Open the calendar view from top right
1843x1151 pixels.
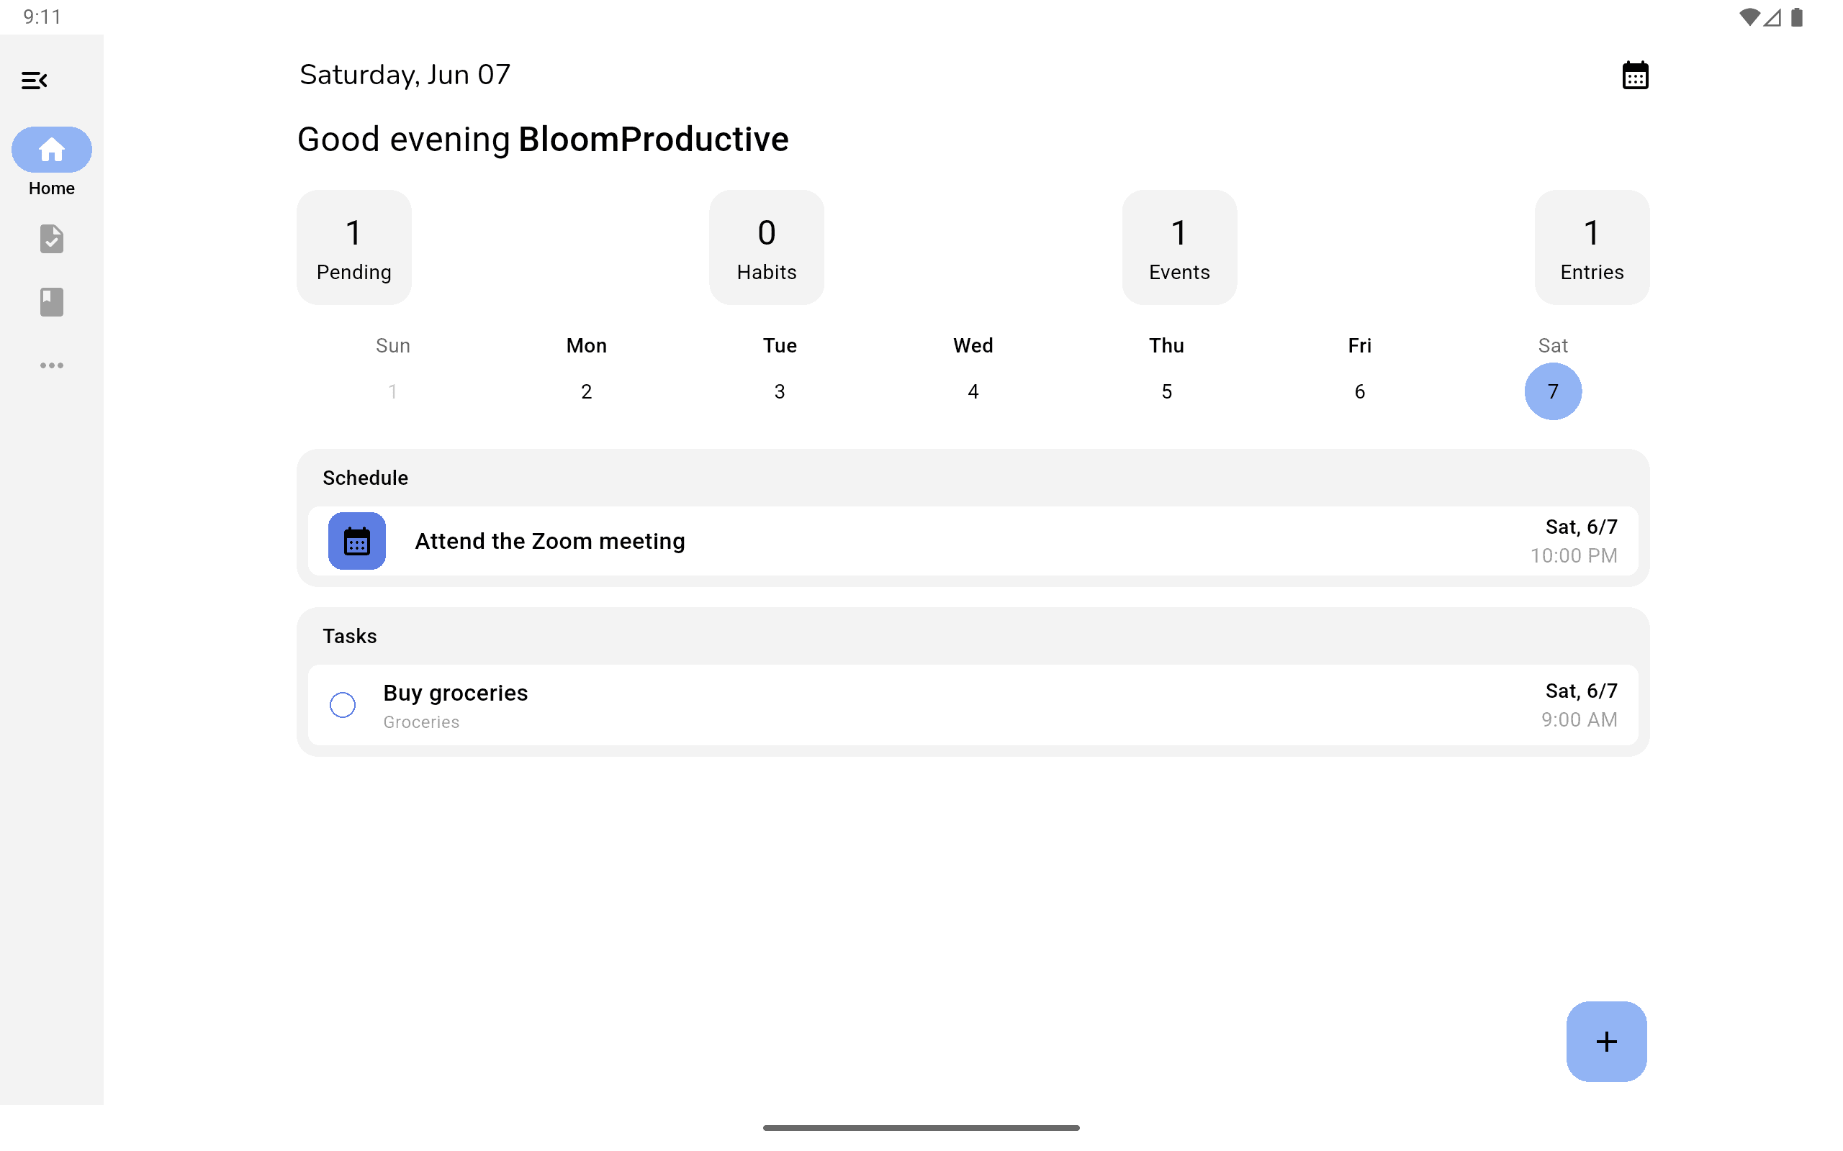click(x=1636, y=74)
